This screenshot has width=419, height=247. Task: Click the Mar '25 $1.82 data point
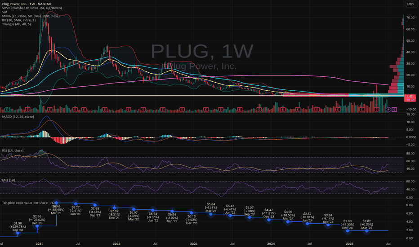coord(367,231)
